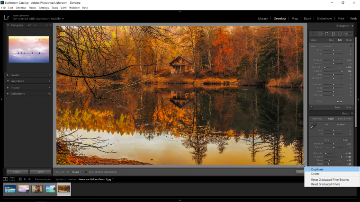Set navigator zoom to FIT
The image size is (360, 202).
[30, 25]
